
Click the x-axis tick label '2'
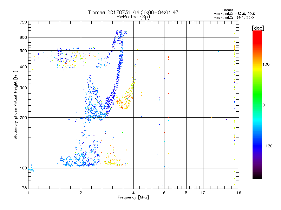coord(81,193)
